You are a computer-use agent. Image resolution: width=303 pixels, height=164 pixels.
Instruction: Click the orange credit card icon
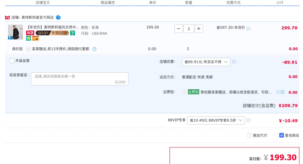coord(36,39)
